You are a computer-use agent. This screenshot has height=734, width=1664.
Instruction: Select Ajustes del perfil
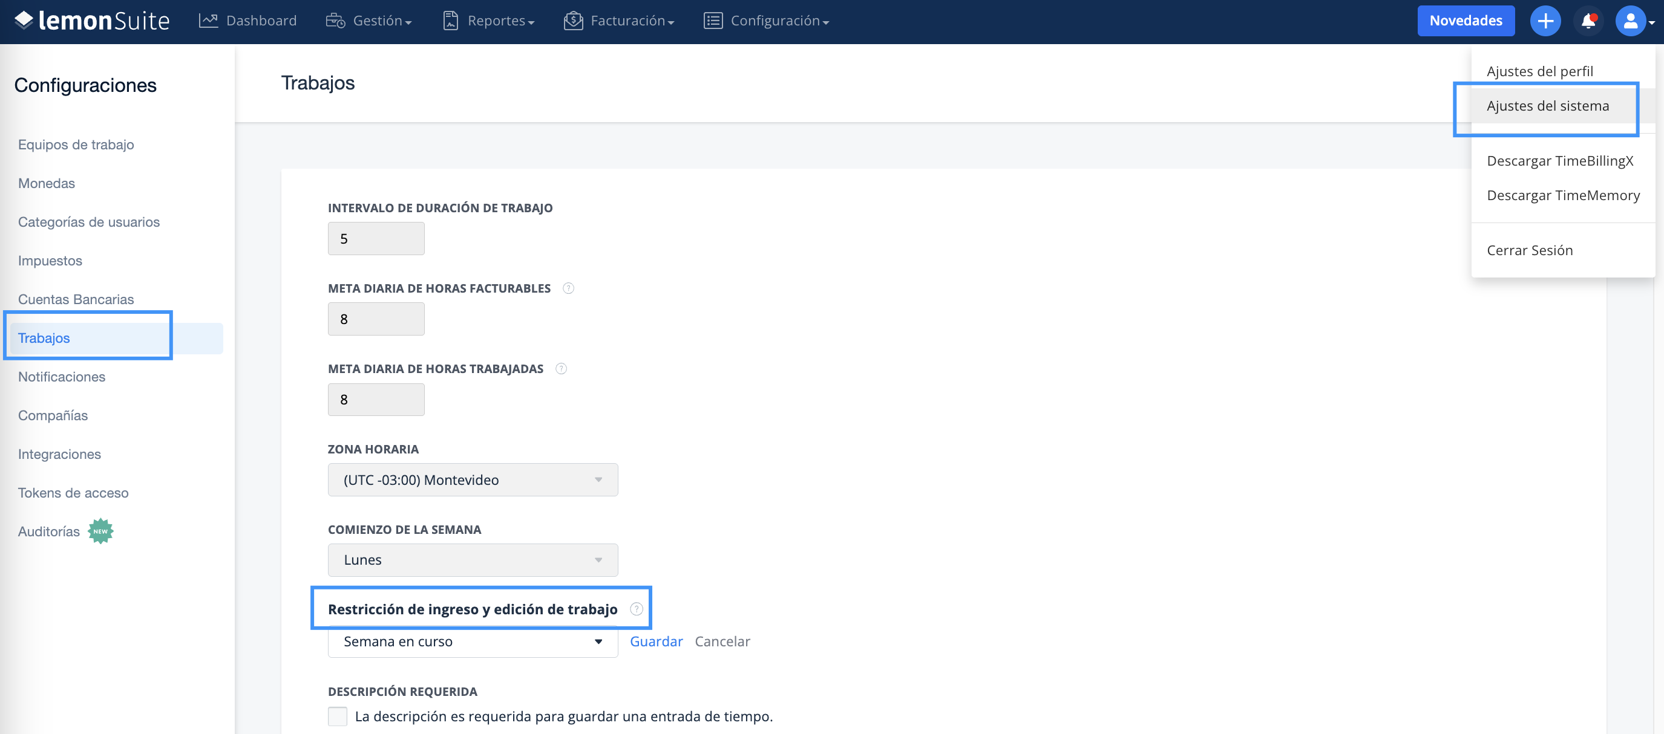[x=1539, y=71]
